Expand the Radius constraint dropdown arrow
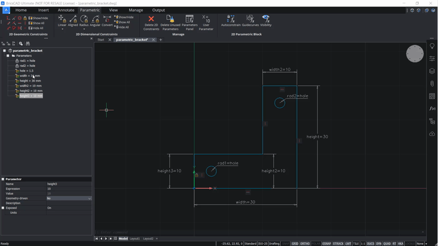The width and height of the screenshot is (438, 246). tap(84, 29)
